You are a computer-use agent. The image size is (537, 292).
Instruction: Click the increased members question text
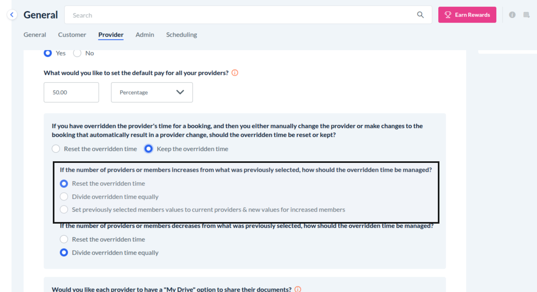tap(246, 170)
